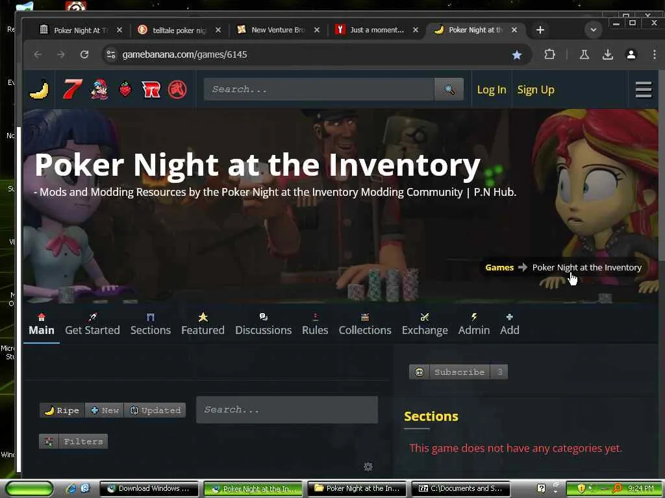
Task: Click the browser forward arrow
Action: click(61, 54)
